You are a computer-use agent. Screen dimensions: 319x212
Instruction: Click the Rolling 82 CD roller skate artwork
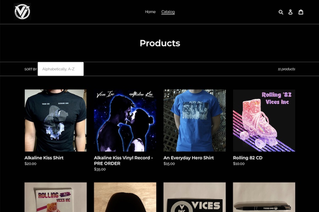264,120
